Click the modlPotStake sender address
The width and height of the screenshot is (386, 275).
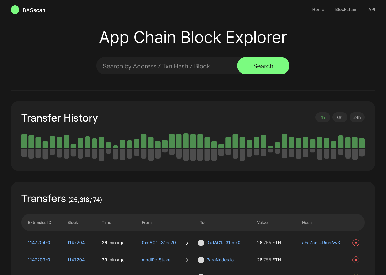tap(156, 260)
